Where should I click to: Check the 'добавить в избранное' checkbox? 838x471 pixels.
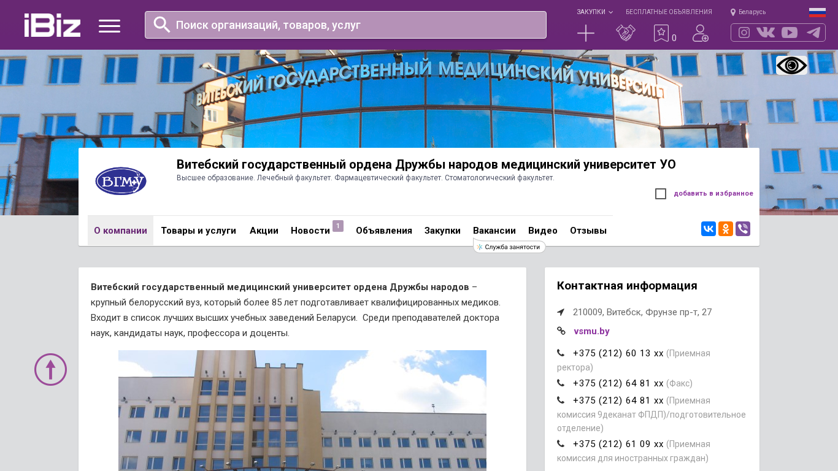pos(661,194)
